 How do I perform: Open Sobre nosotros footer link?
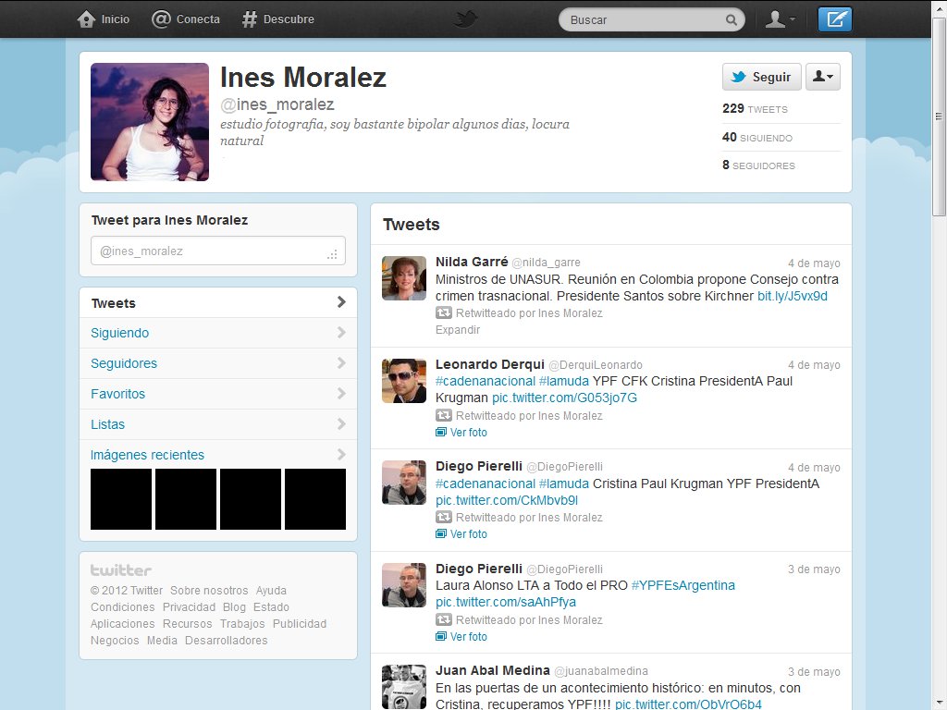[209, 591]
